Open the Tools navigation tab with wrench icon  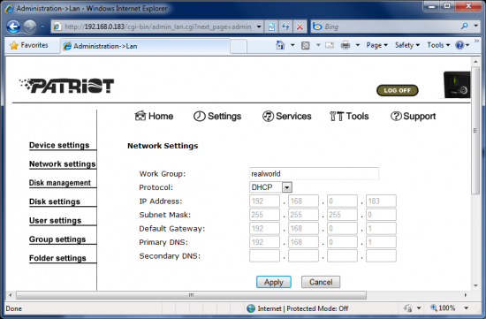(349, 117)
